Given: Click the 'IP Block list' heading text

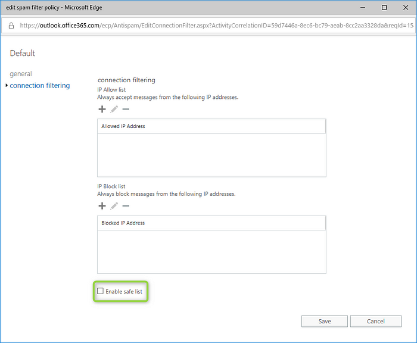Looking at the screenshot, I should [111, 186].
